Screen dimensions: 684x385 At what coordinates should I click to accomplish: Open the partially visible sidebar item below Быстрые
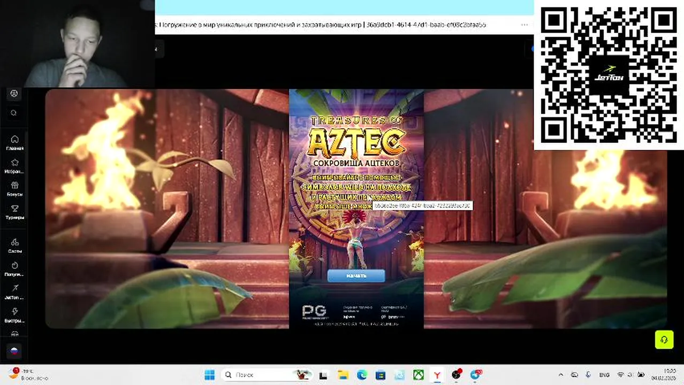click(x=14, y=334)
